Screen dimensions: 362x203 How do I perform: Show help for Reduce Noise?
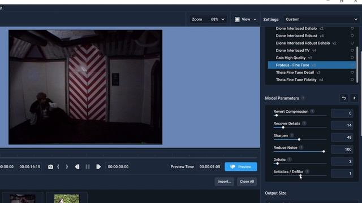tap(301, 148)
